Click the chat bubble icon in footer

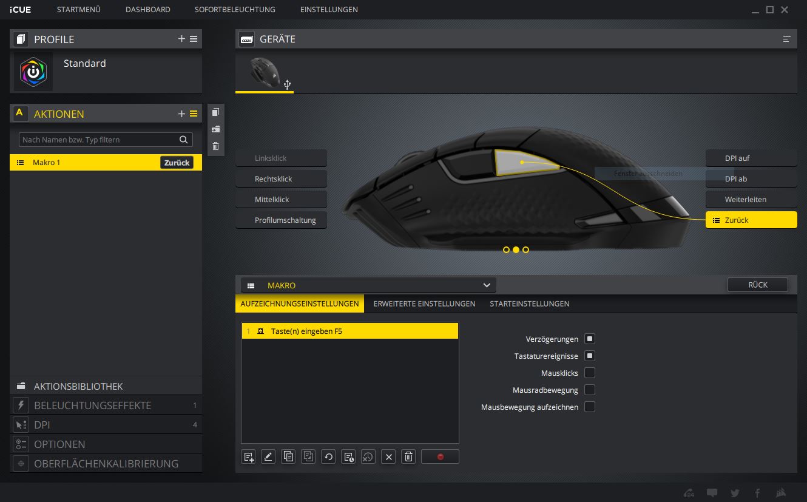(712, 493)
